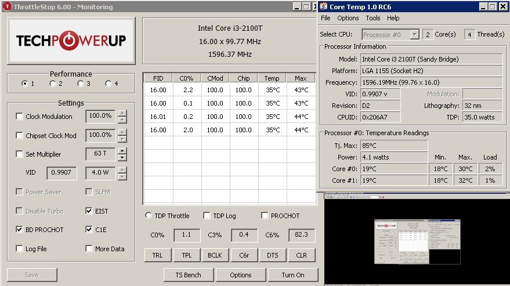Image resolution: width=510 pixels, height=286 pixels.
Task: Select Performance profile 3
Action: point(81,84)
